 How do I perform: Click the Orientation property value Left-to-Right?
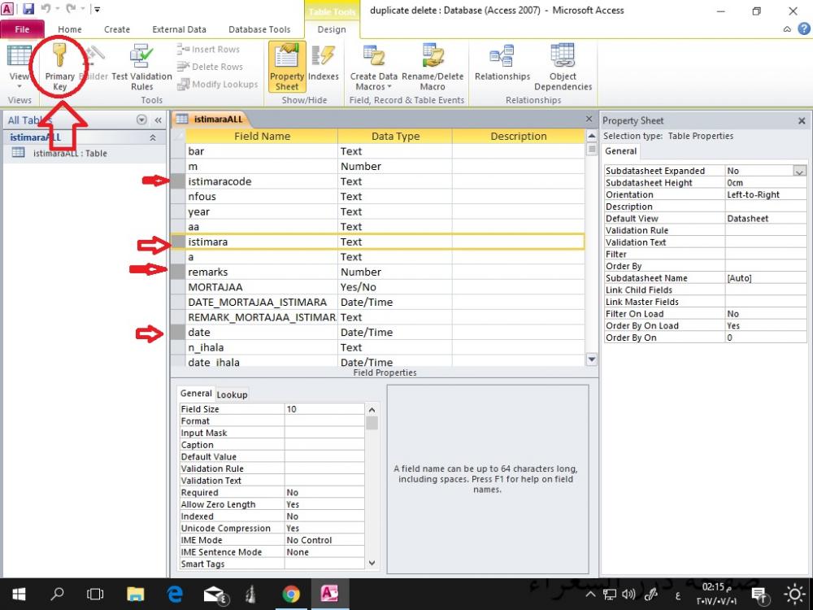(x=765, y=194)
